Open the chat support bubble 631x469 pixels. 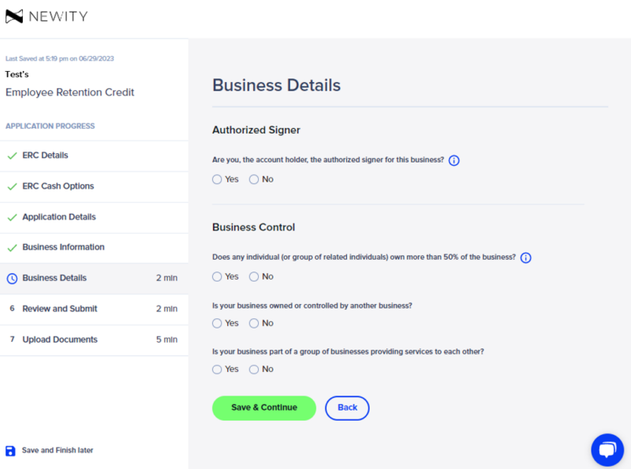click(x=607, y=450)
